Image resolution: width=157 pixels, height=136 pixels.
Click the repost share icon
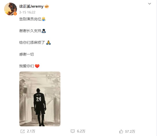(x=23, y=131)
